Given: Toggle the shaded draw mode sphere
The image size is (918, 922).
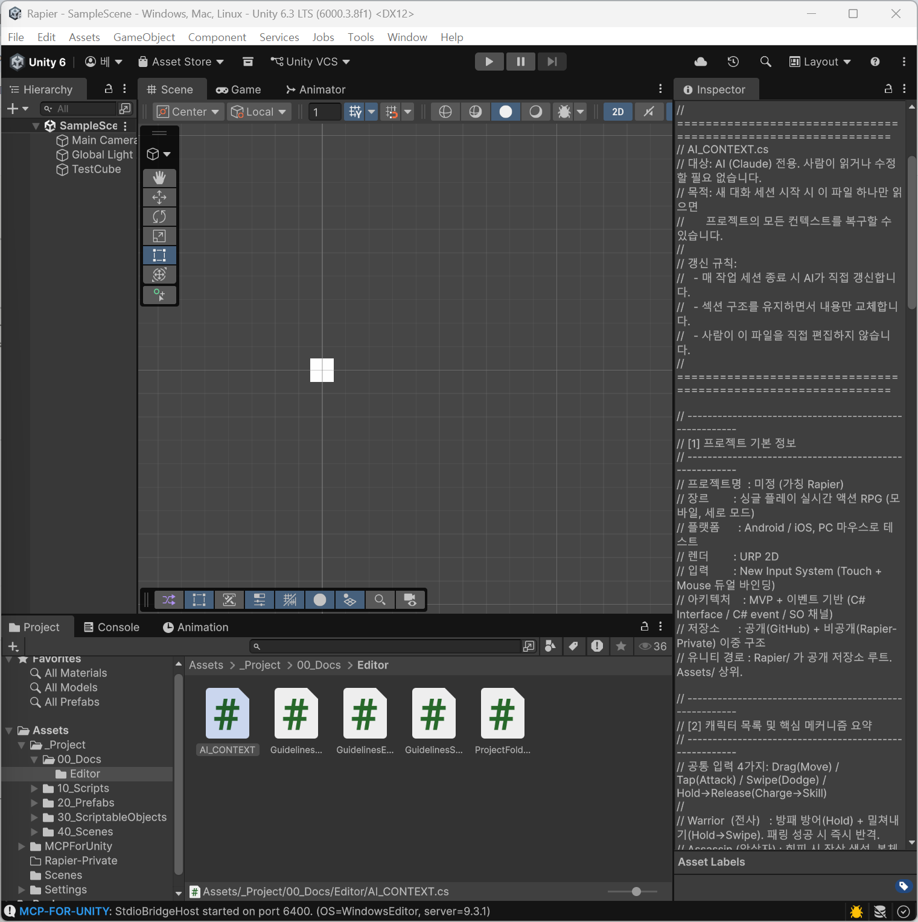Looking at the screenshot, I should tap(506, 112).
